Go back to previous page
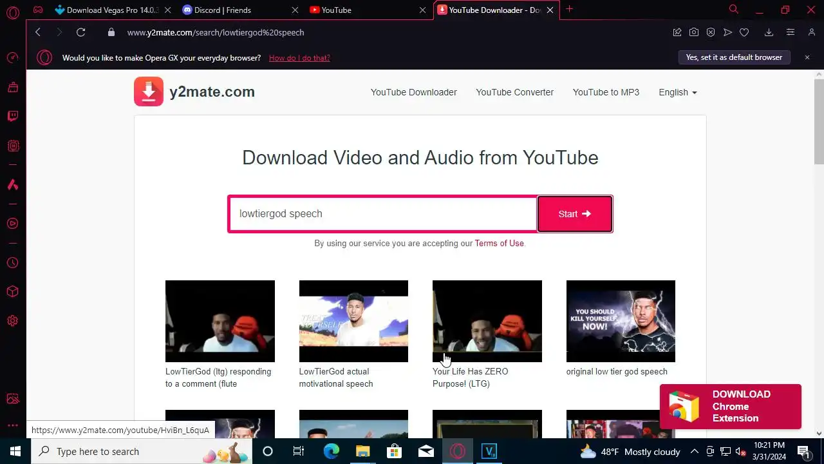The width and height of the screenshot is (824, 464). (38, 32)
